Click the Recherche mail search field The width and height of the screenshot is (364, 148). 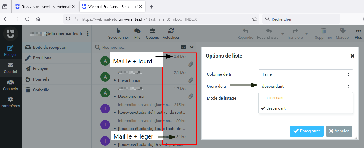[137, 47]
